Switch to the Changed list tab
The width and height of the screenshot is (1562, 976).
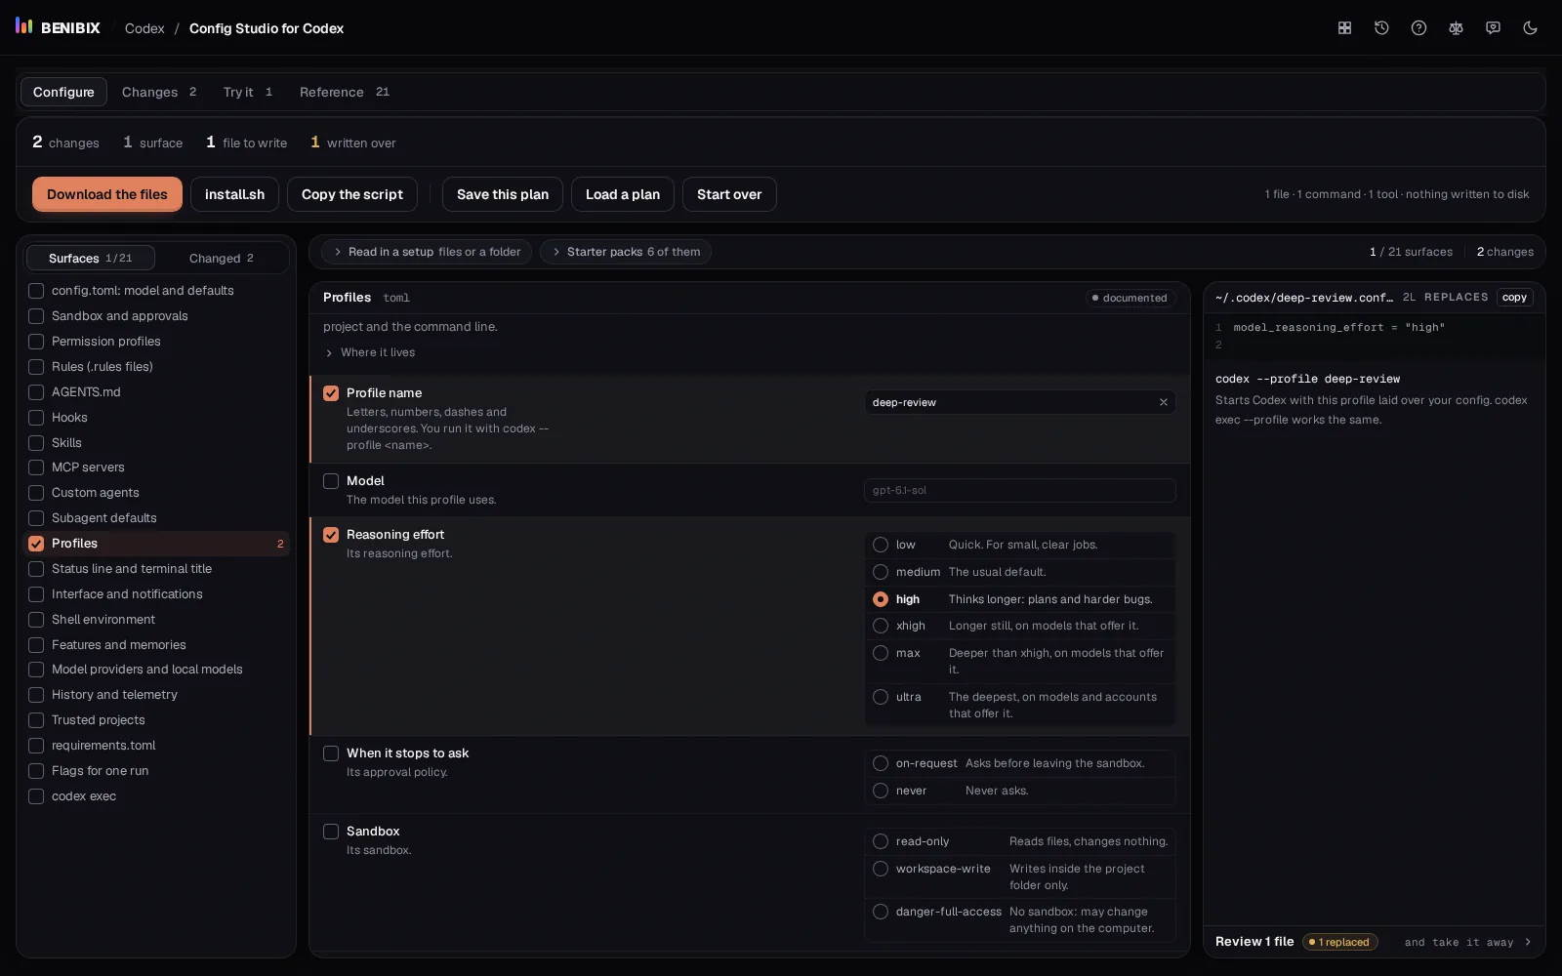[x=222, y=258]
